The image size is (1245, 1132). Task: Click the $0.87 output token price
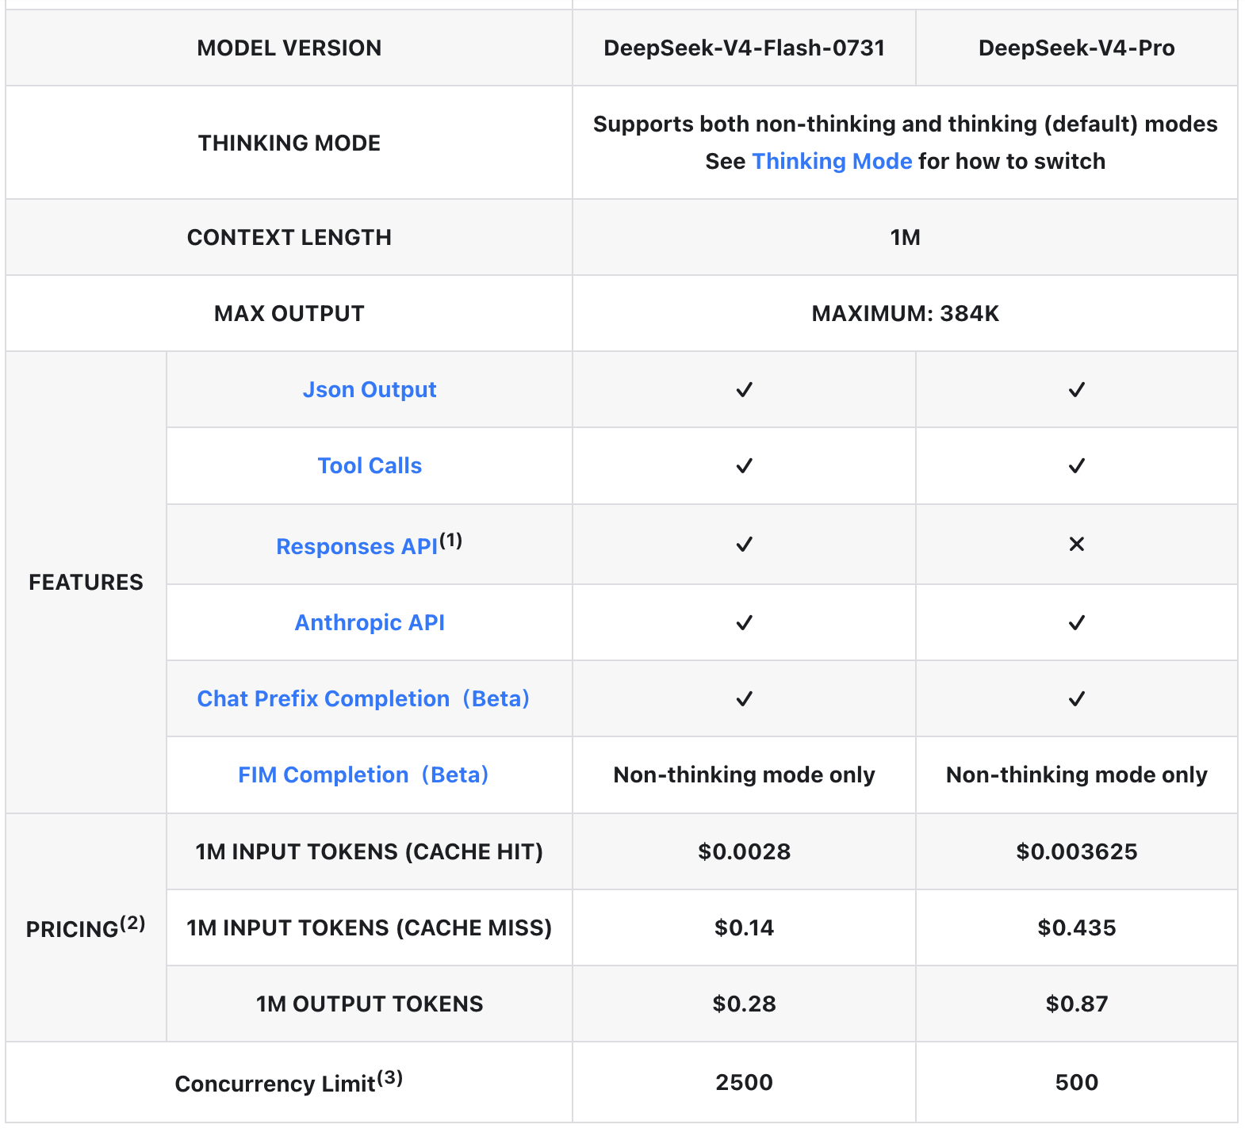click(1076, 1004)
